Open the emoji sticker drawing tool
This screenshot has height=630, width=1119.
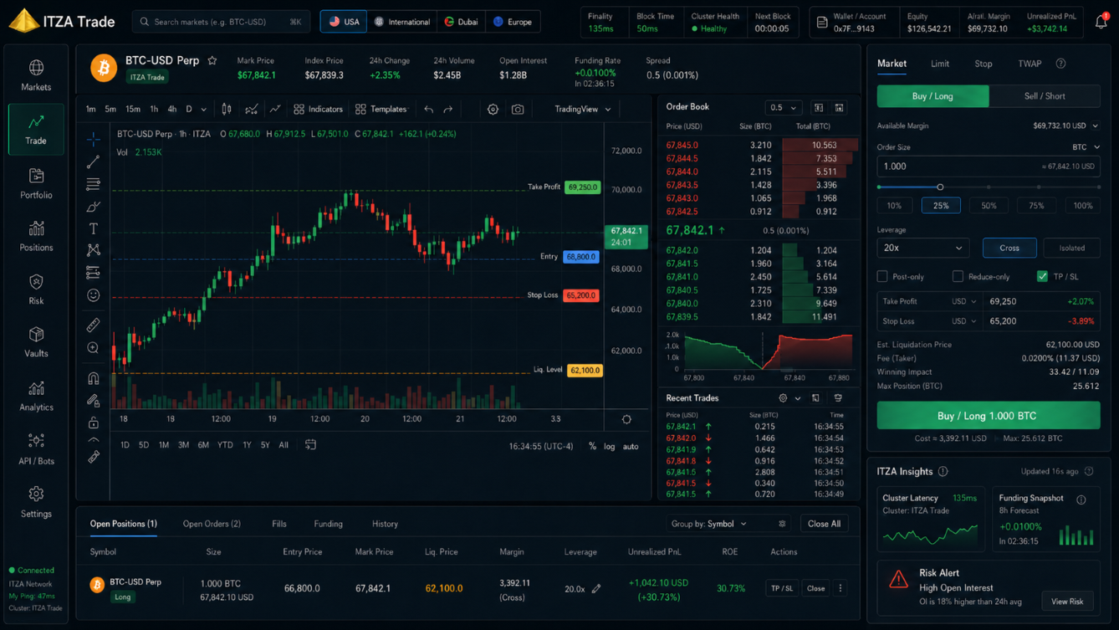93,295
